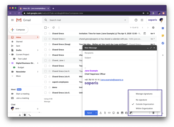Choose No signature option

pyautogui.click(x=141, y=100)
